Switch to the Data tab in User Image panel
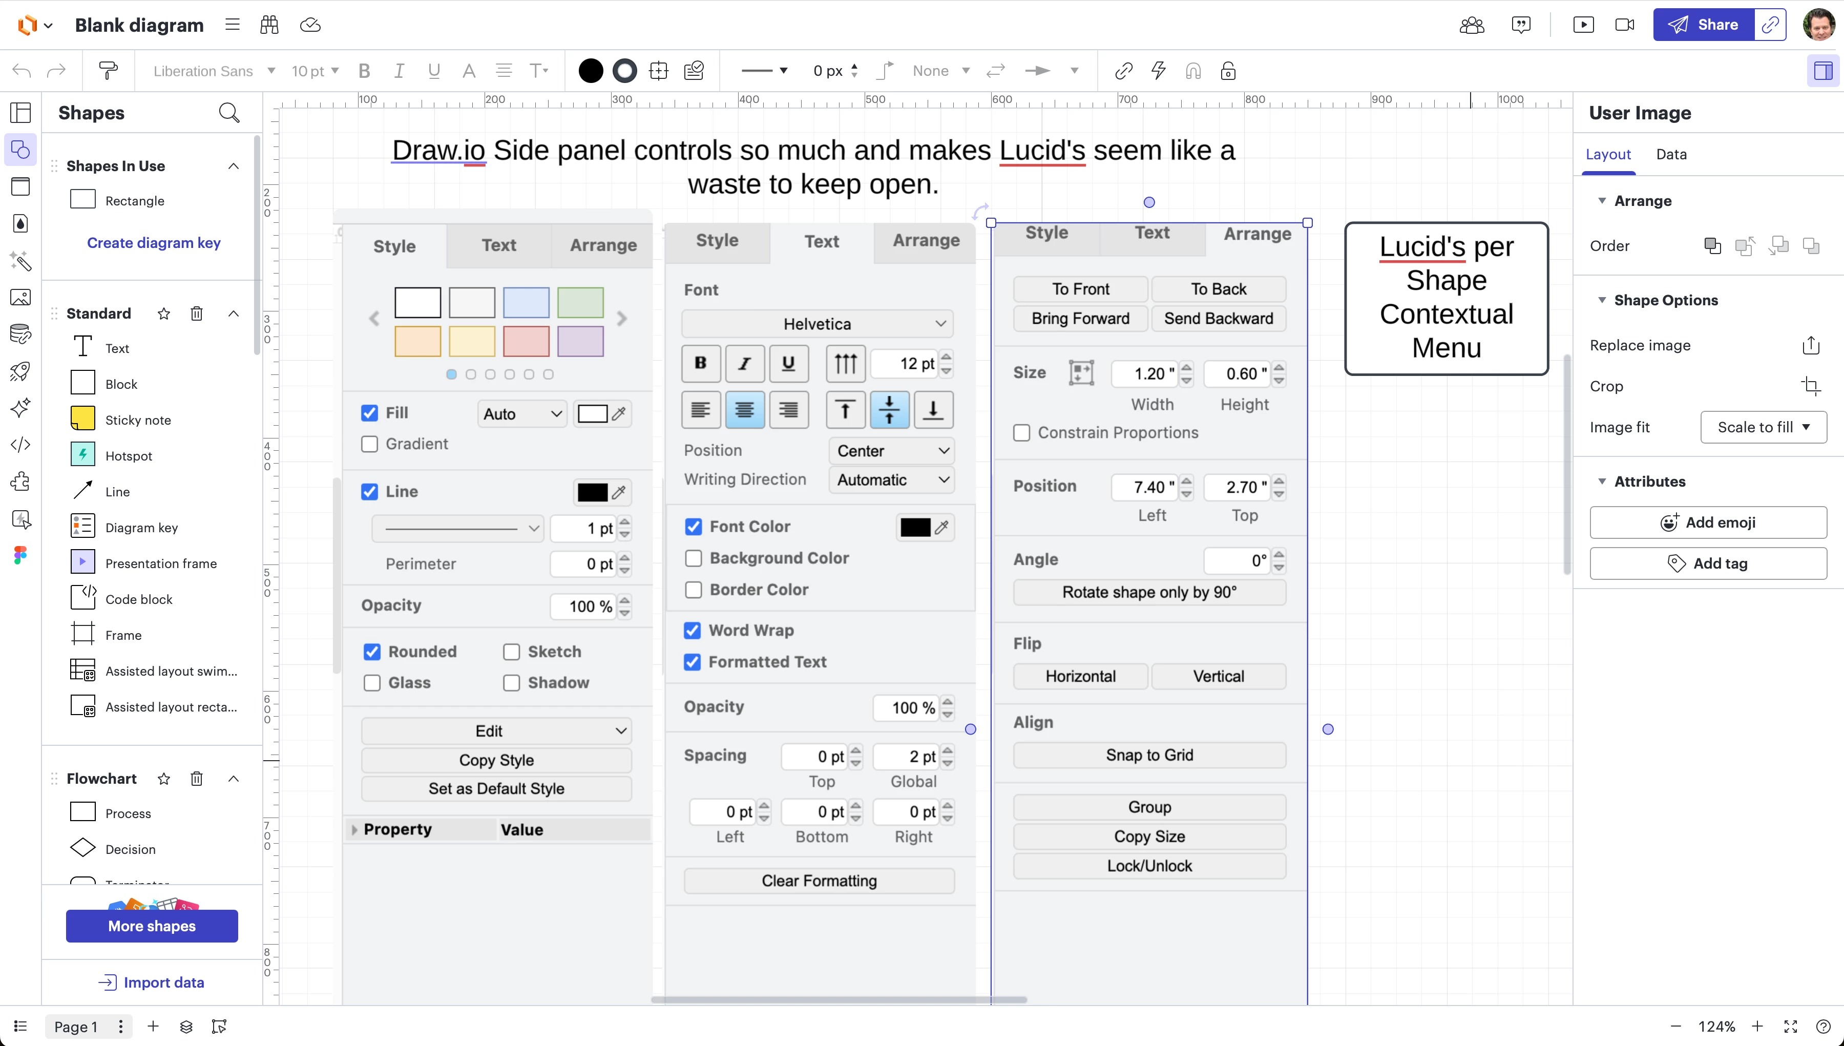 coord(1671,154)
